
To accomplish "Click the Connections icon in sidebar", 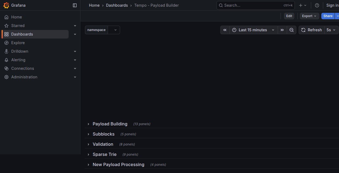I will (6, 68).
